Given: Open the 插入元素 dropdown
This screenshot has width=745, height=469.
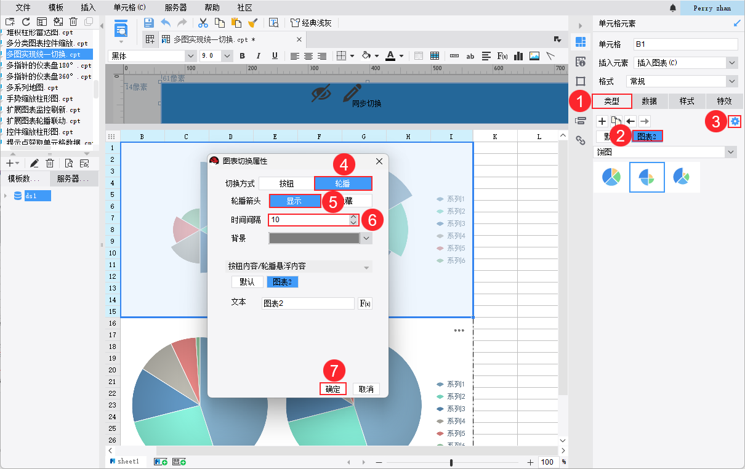Looking at the screenshot, I should [x=686, y=63].
